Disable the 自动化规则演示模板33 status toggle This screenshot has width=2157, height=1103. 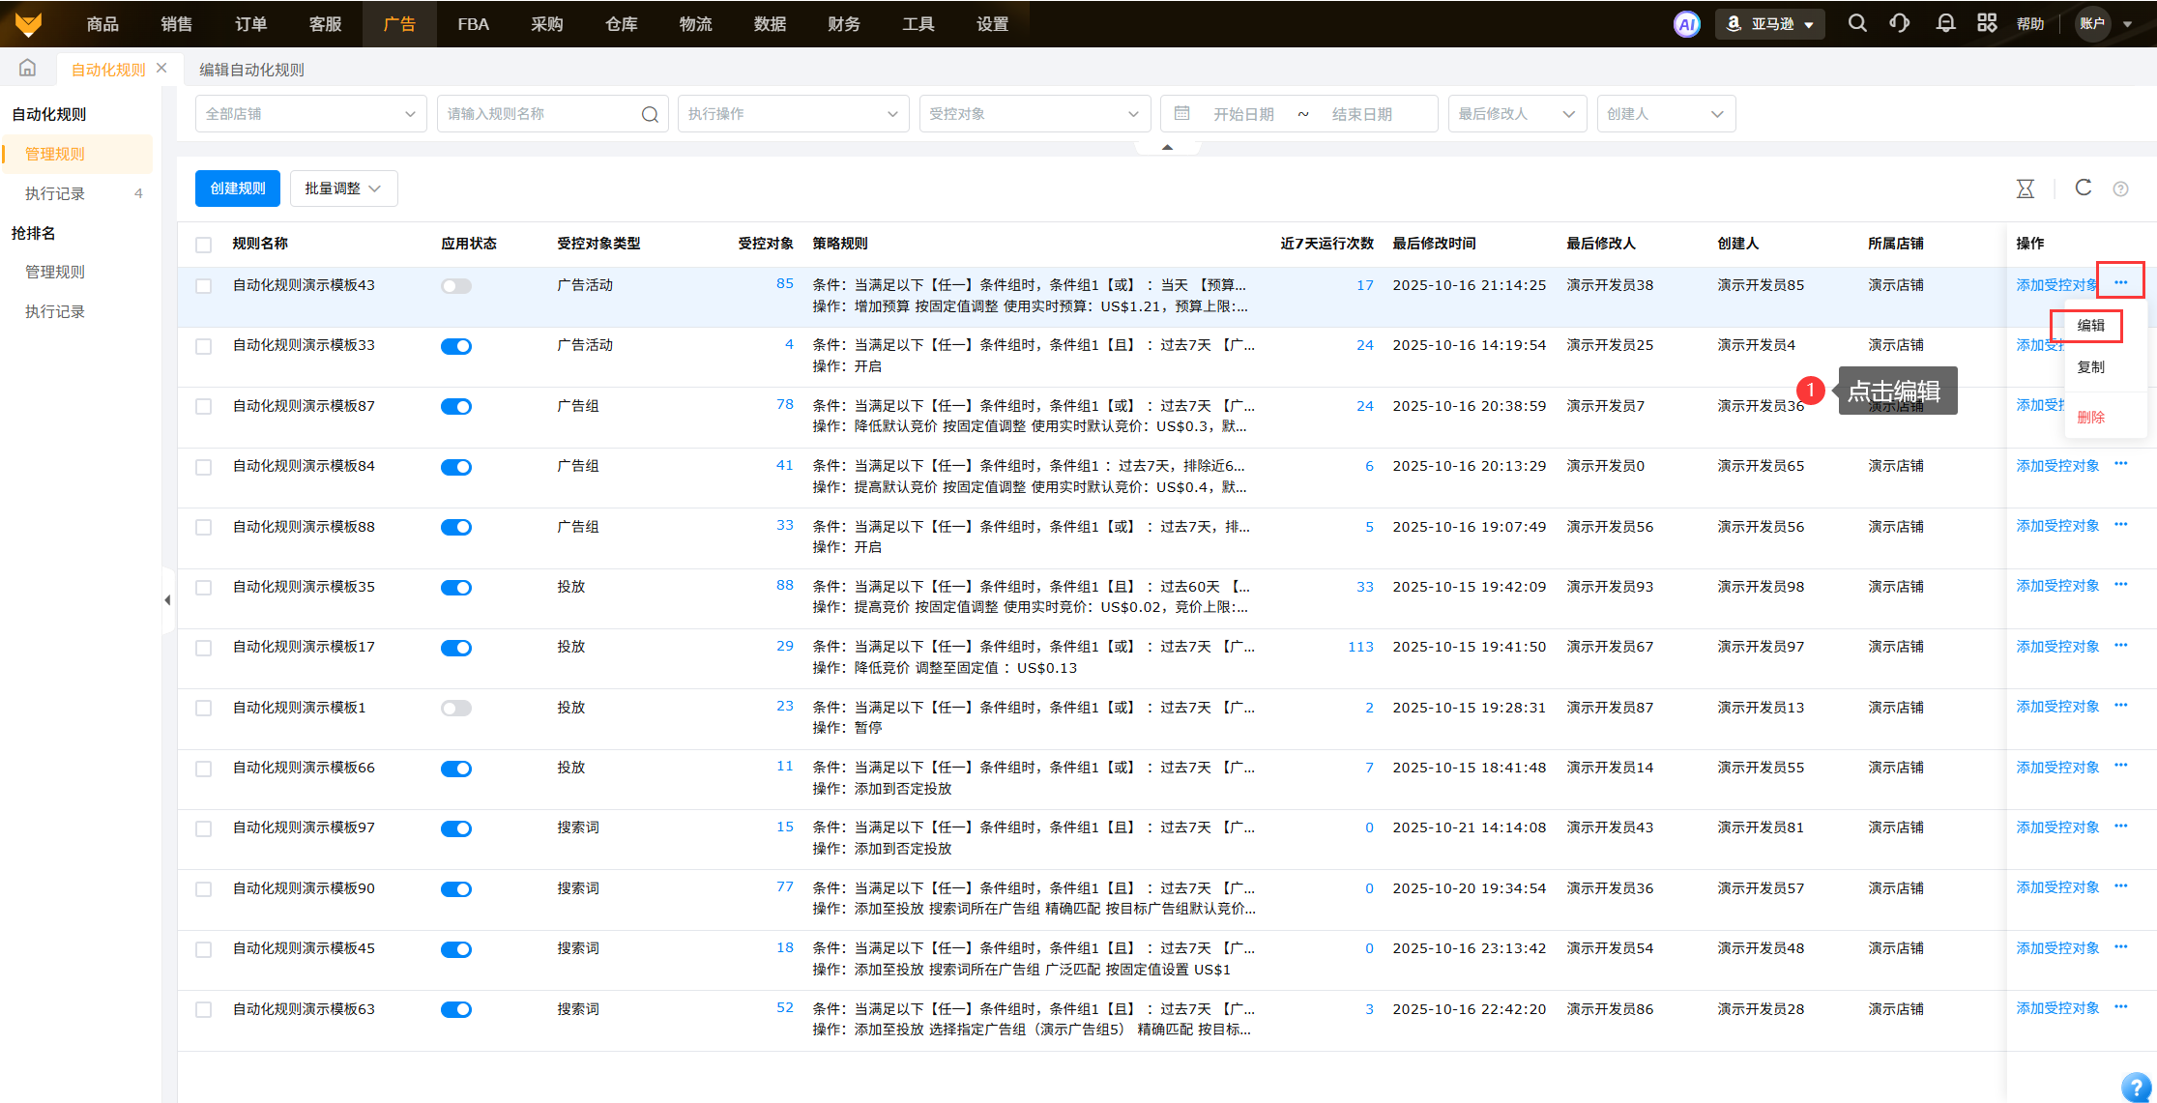click(x=456, y=346)
